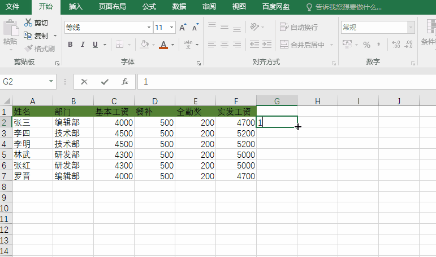Viewport: 436px width, 257px height.
Task: Open the Name Box G2 dropdown
Action: pyautogui.click(x=51, y=81)
